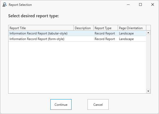Sort by Description column header
The height and width of the screenshot is (114, 159).
pos(83,28)
